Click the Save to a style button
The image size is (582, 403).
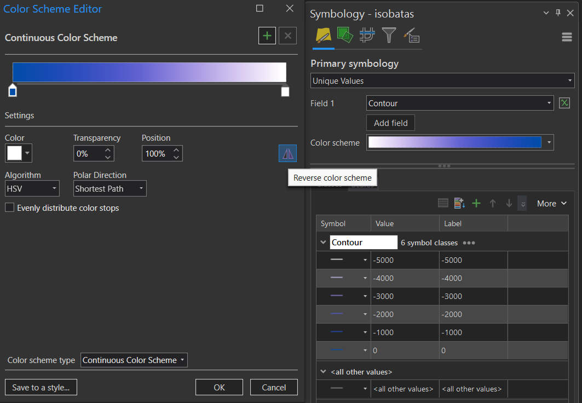[41, 387]
